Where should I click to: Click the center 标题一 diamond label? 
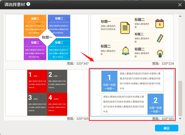click(x=47, y=37)
